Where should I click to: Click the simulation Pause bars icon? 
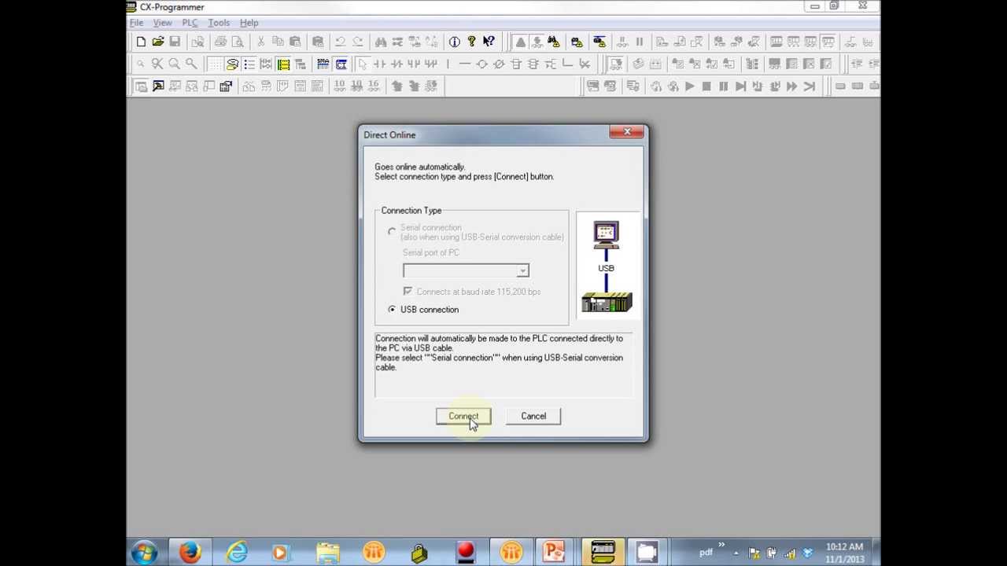(x=724, y=86)
